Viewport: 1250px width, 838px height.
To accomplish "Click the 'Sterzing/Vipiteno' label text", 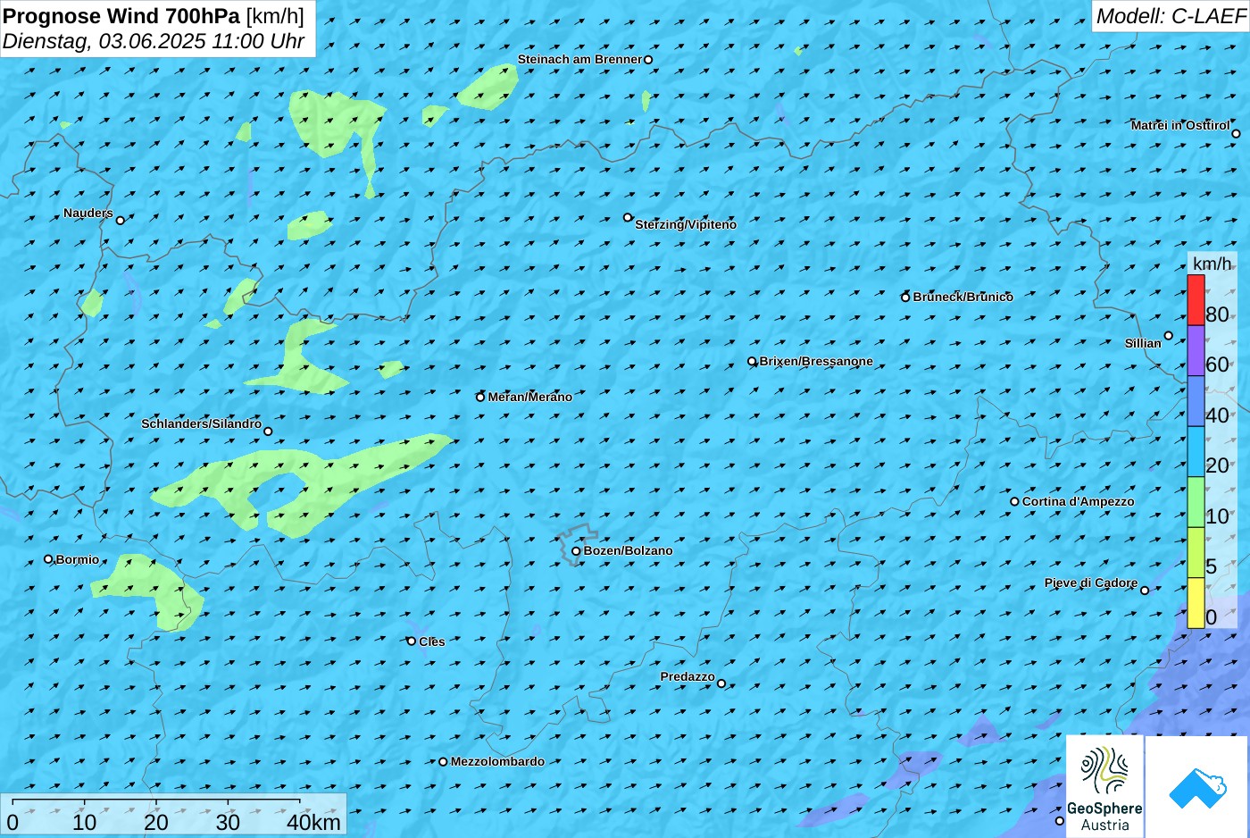I will tap(686, 224).
